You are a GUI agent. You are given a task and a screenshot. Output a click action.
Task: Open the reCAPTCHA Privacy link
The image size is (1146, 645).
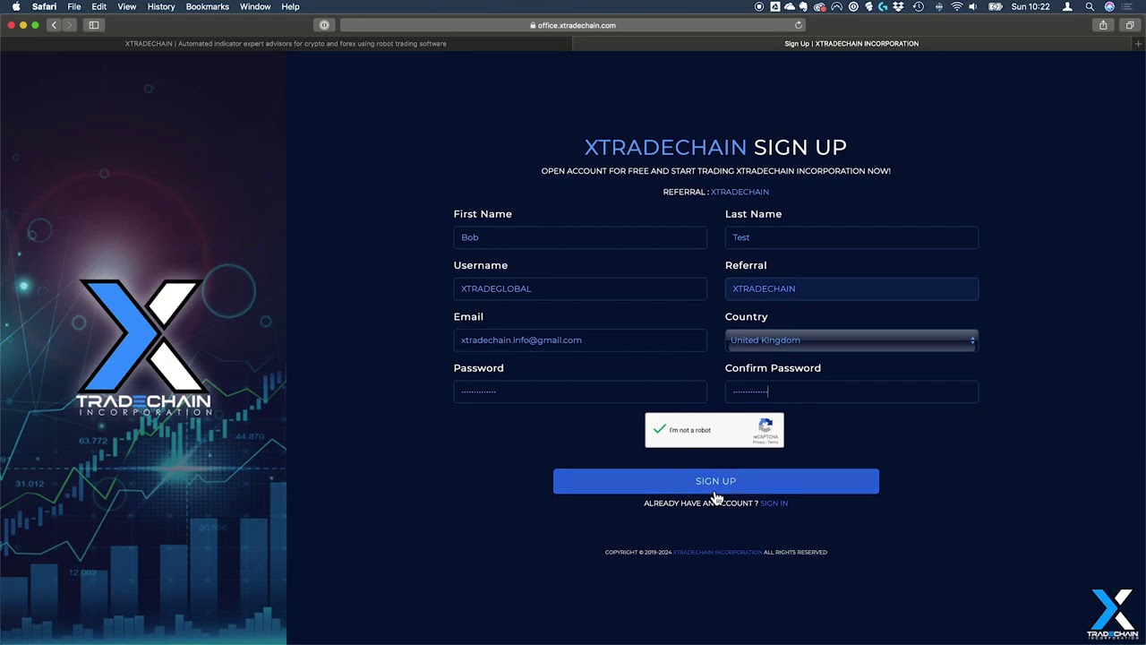pos(759,443)
